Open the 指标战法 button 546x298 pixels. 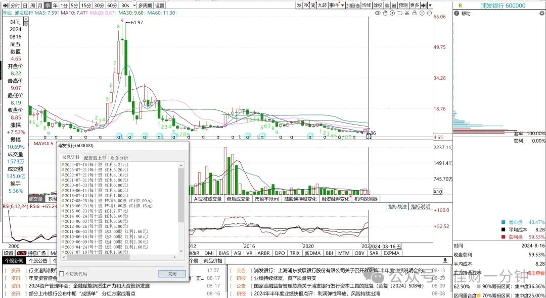[x=397, y=207]
